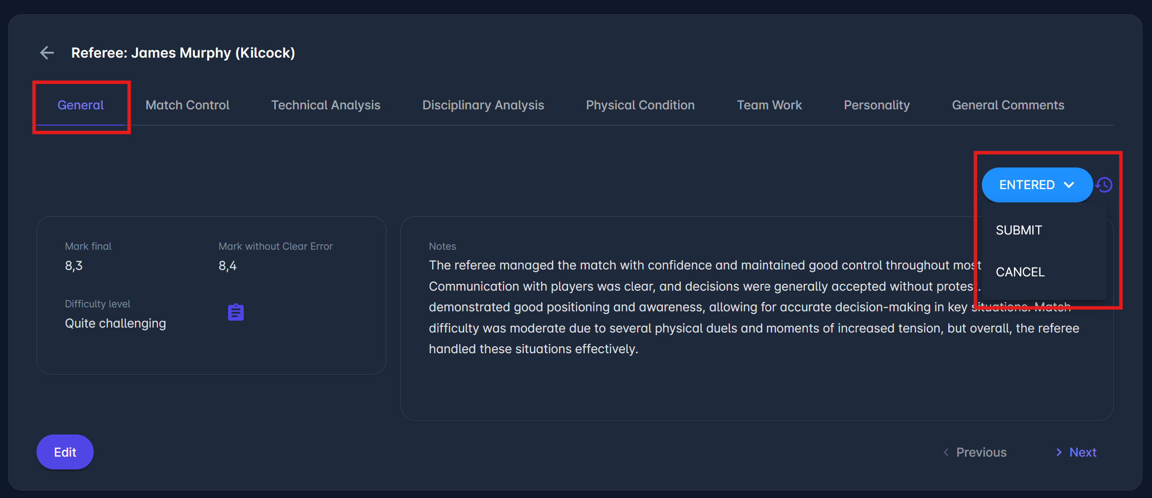Choose SUBMIT from the status menu
This screenshot has height=498, width=1152.
click(1019, 230)
